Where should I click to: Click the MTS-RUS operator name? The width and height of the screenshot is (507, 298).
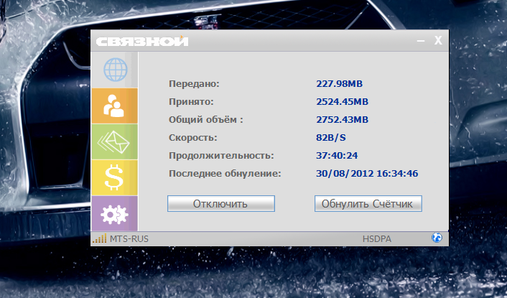[x=129, y=239]
